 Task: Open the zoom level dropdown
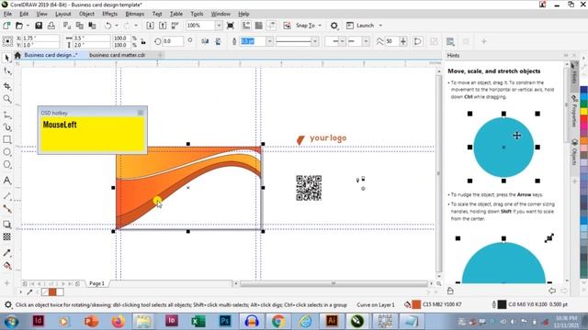(219, 26)
